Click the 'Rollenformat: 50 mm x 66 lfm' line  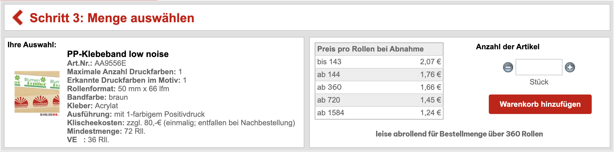pos(118,89)
